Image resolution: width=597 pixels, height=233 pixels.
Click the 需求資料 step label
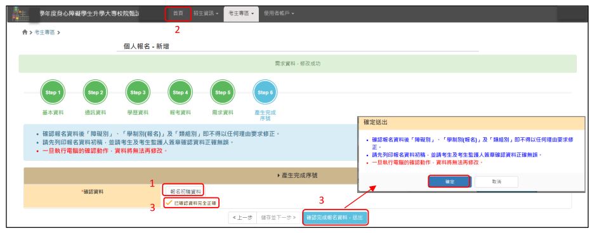tap(222, 113)
